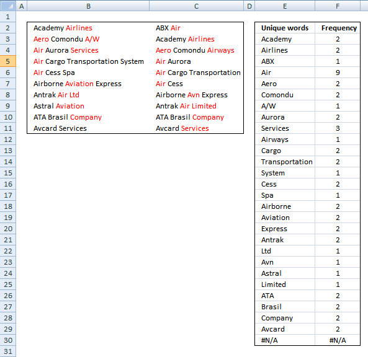The image size is (368, 357).
Task: Click unique word 'Express' in column E
Action: [x=285, y=229]
